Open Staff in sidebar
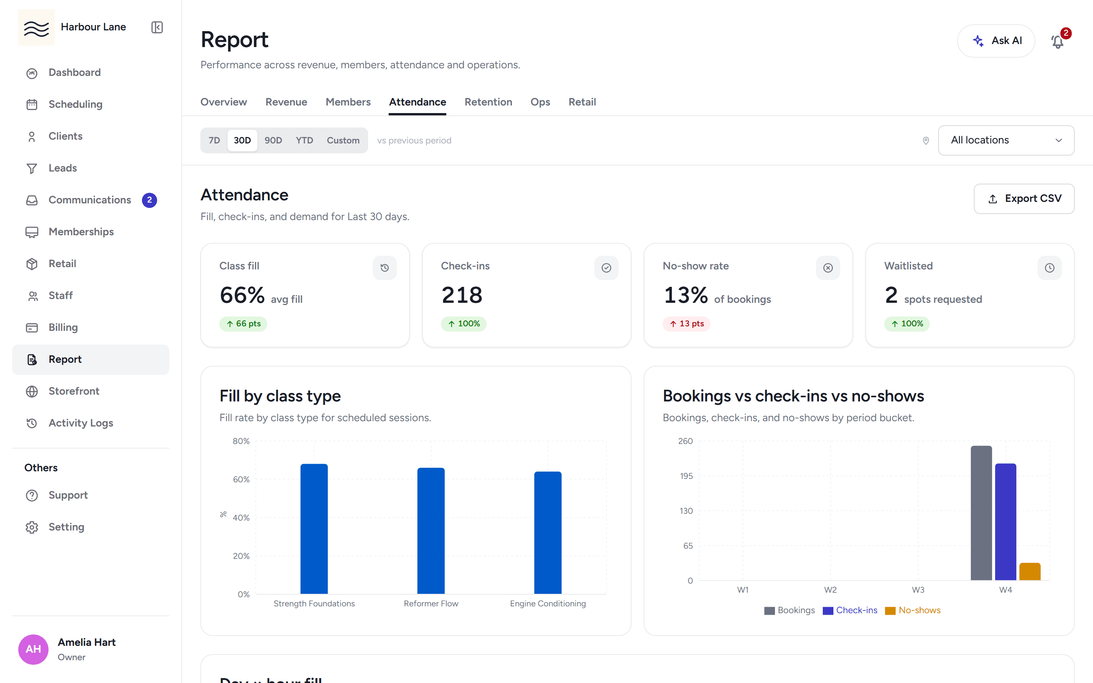Screen dimensions: 1093x683 click(90, 296)
